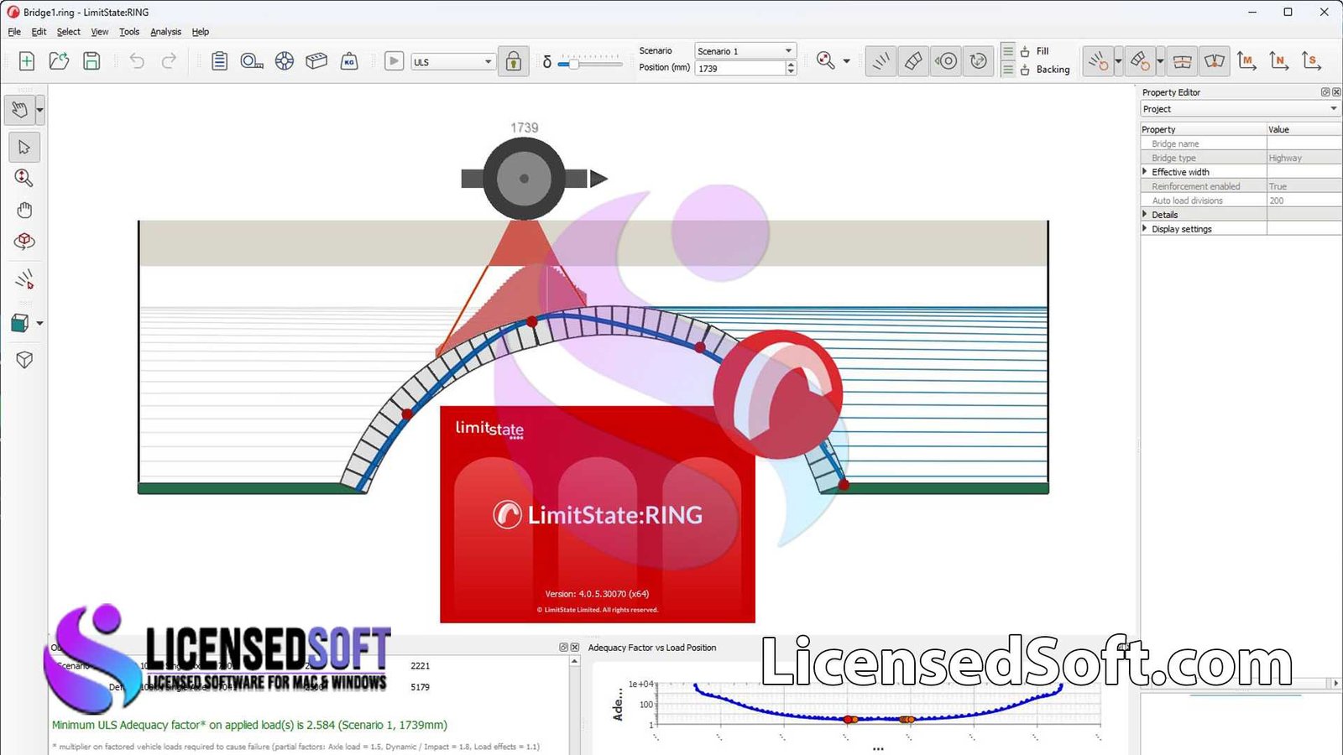Toggle the circular arrows wheel button

tap(979, 61)
